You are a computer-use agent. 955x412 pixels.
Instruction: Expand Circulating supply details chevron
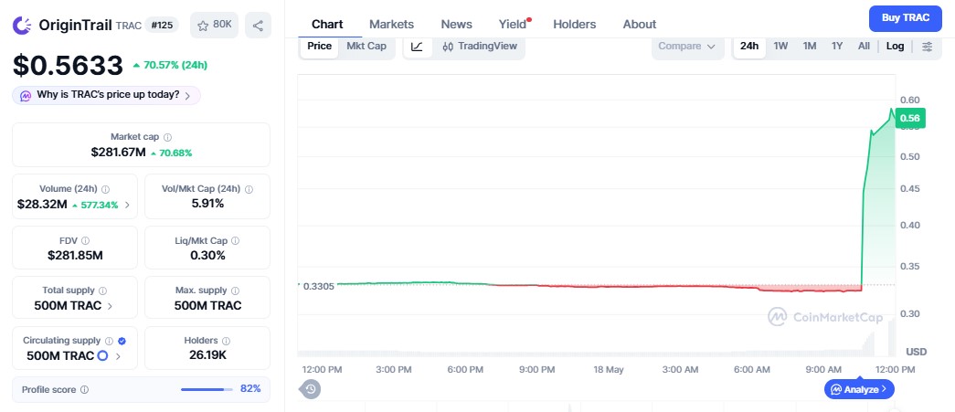click(118, 356)
